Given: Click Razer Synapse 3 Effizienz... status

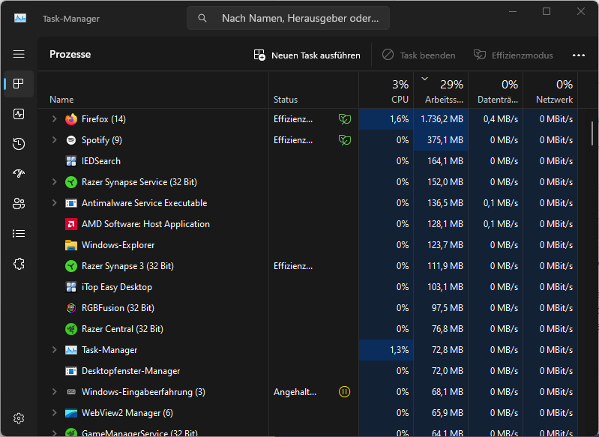Looking at the screenshot, I should point(293,266).
